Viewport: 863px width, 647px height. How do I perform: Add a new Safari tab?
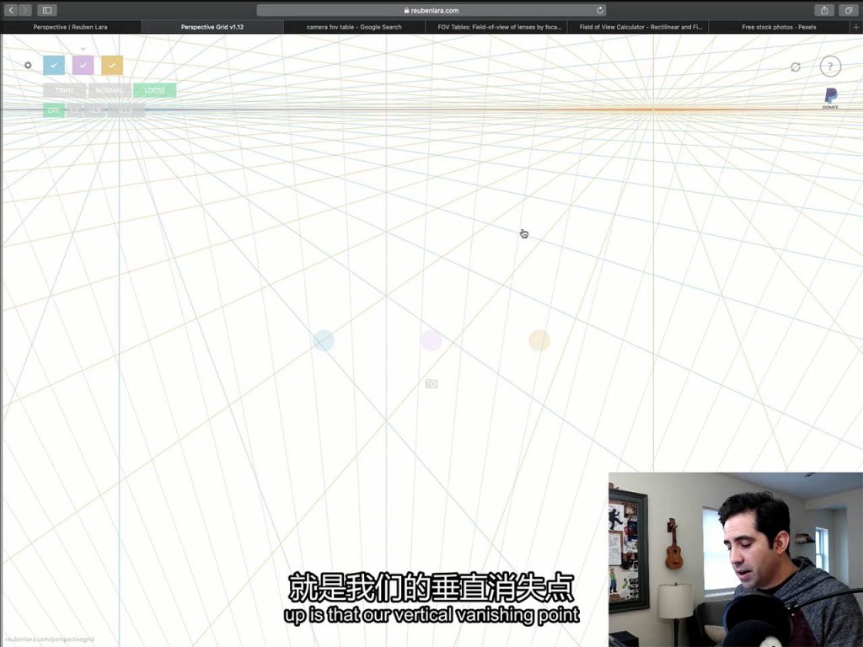(x=856, y=26)
